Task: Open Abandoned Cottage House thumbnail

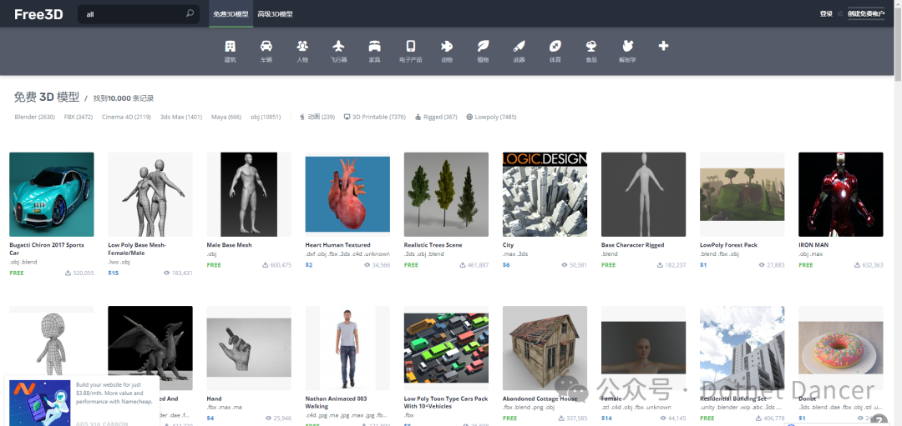Action: point(545,348)
